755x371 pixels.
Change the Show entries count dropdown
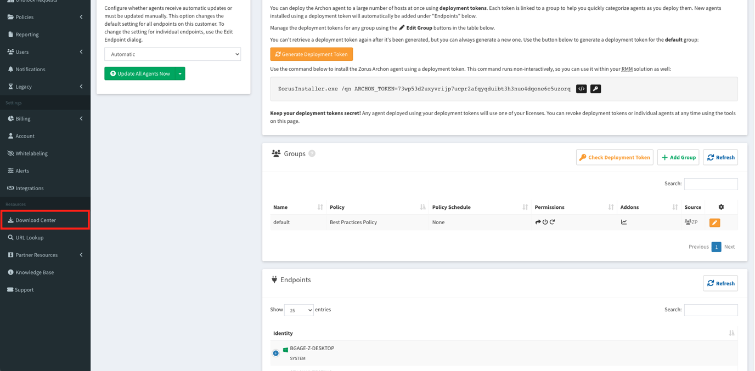click(x=298, y=310)
